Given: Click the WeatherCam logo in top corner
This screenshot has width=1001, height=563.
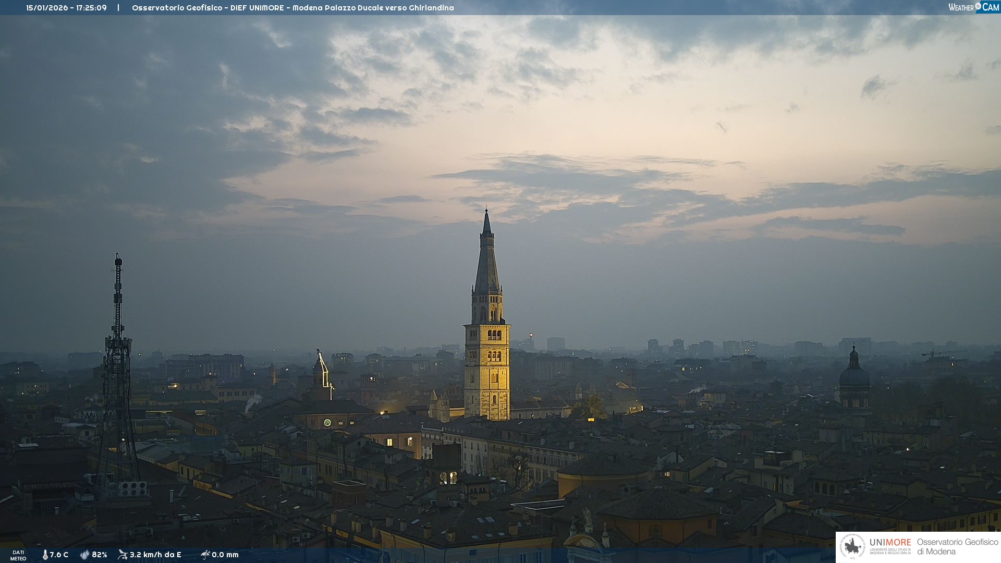Looking at the screenshot, I should click(973, 7).
